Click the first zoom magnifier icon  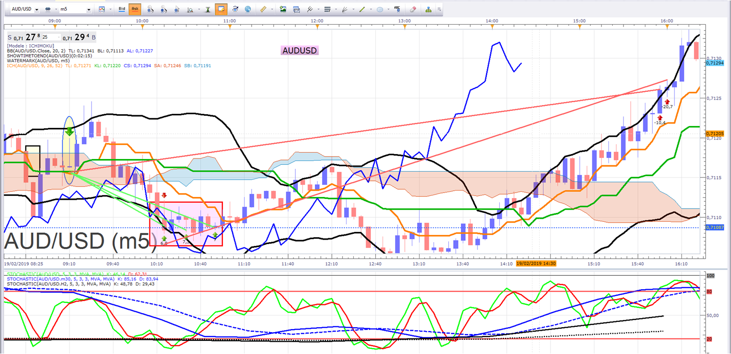click(150, 9)
